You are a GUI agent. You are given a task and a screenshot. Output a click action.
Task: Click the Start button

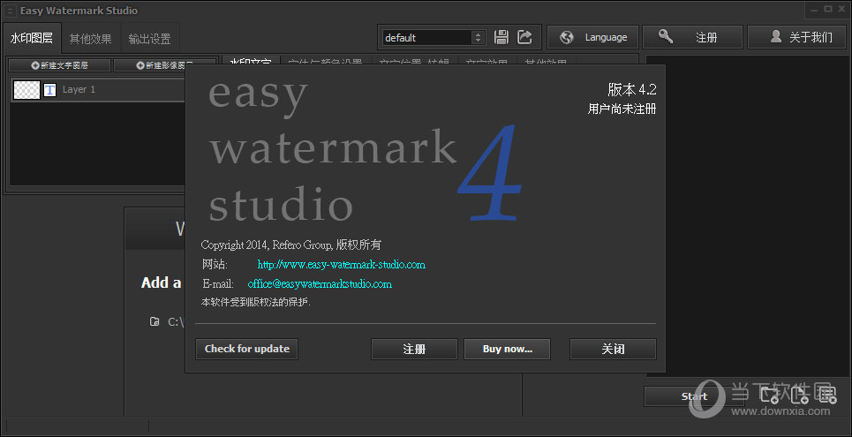click(694, 396)
